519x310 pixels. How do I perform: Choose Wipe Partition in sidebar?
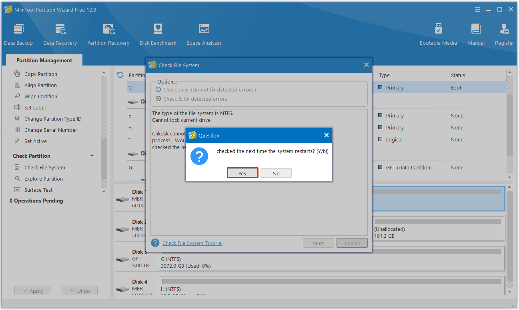pos(40,96)
